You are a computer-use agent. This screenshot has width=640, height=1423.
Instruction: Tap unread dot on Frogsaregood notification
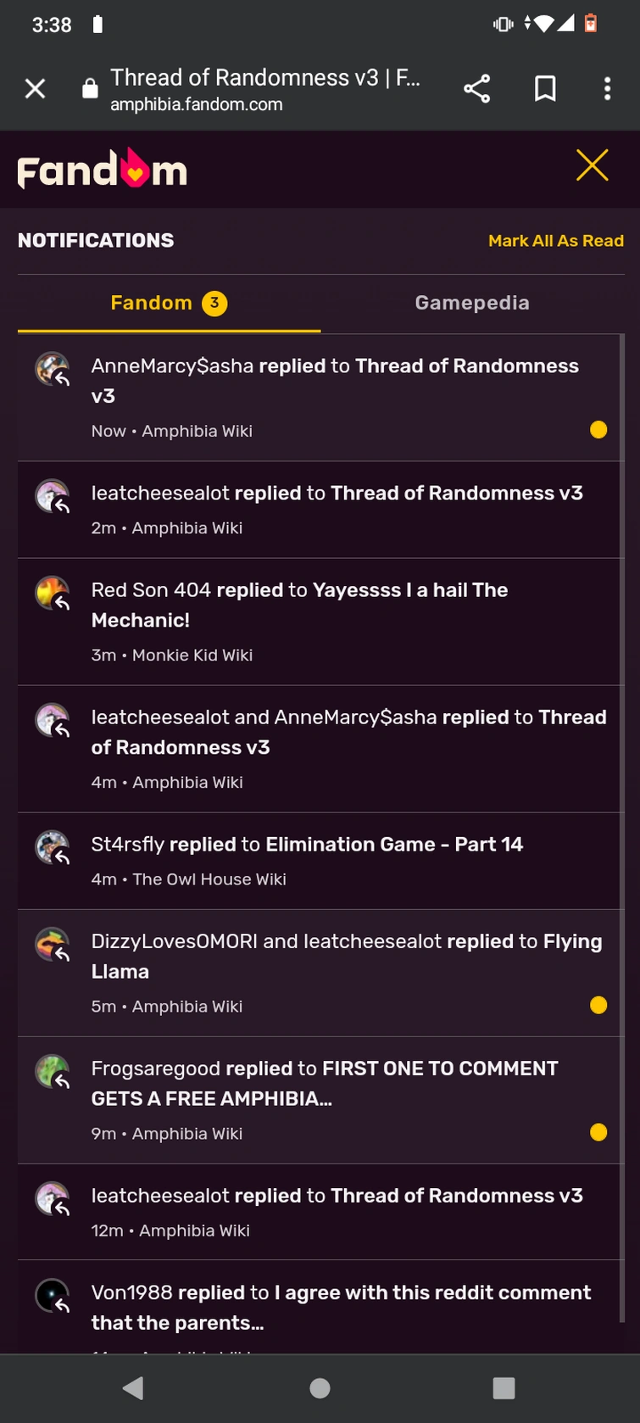[x=598, y=1132]
